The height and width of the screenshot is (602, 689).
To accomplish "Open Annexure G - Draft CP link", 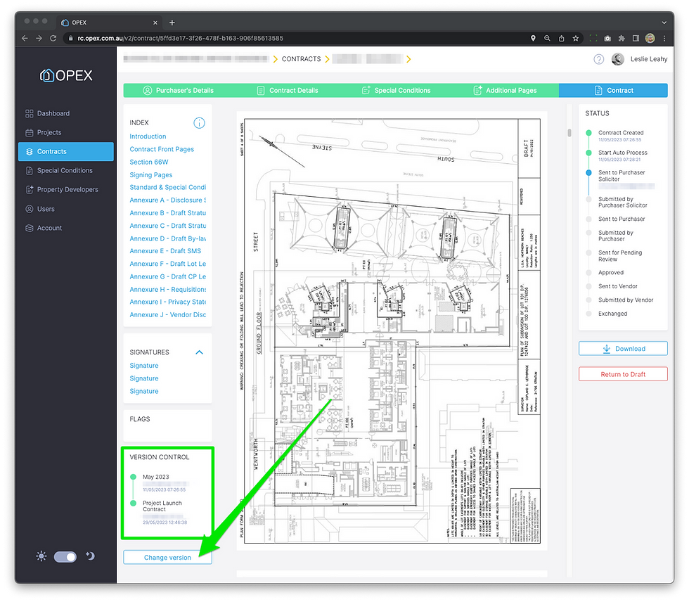I will click(167, 277).
